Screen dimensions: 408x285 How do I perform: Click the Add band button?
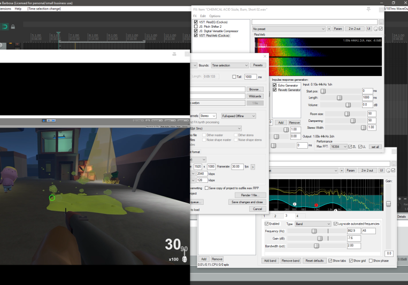tap(270, 260)
